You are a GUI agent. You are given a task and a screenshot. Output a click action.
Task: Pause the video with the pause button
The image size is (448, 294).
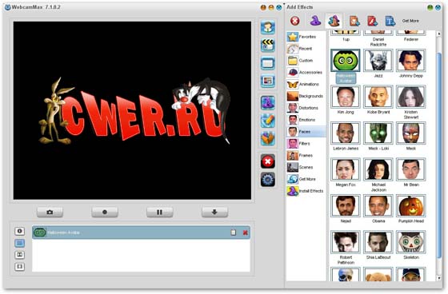(159, 212)
